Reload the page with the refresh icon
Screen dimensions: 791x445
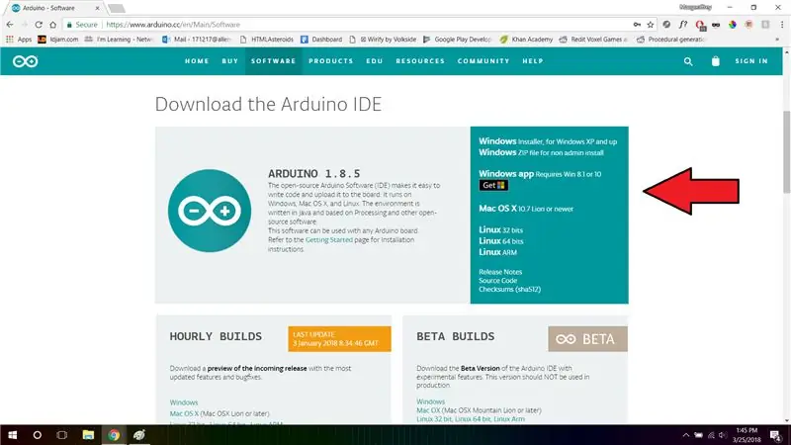point(39,24)
